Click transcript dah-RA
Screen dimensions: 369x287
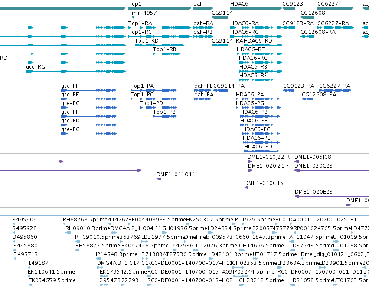(203, 28)
